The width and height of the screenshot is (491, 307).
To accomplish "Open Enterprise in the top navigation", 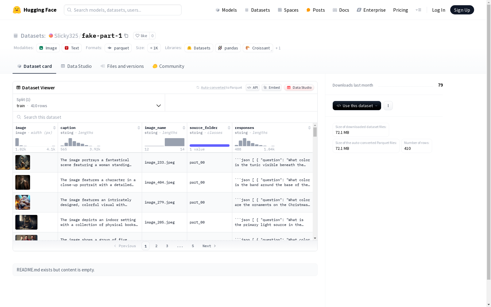I will tap(371, 10).
